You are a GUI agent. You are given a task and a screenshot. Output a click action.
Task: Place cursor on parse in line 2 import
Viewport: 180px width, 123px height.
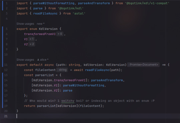tap(38, 8)
